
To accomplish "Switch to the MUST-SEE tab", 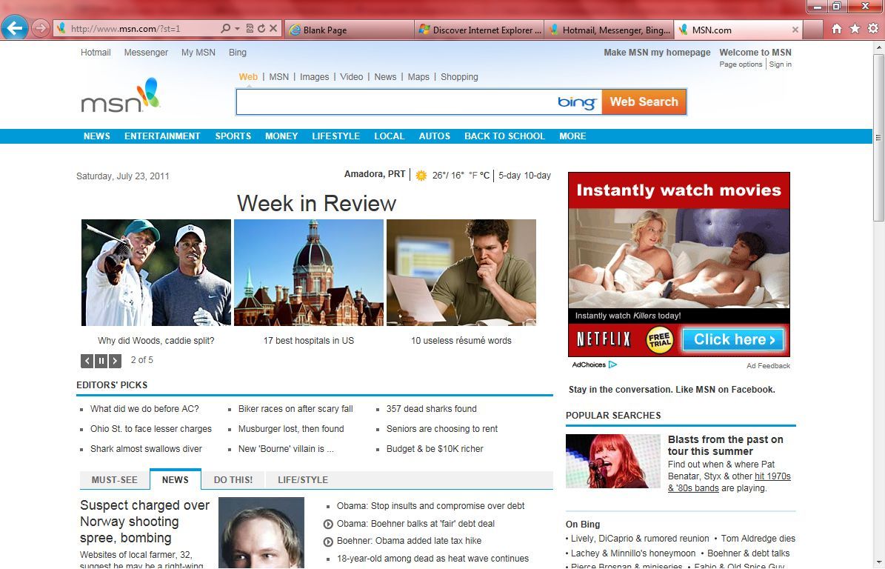I will (x=115, y=479).
